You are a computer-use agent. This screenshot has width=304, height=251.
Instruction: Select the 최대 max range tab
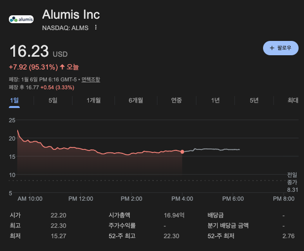293,100
